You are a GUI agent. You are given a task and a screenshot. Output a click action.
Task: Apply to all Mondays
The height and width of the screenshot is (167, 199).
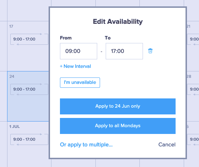point(118,126)
